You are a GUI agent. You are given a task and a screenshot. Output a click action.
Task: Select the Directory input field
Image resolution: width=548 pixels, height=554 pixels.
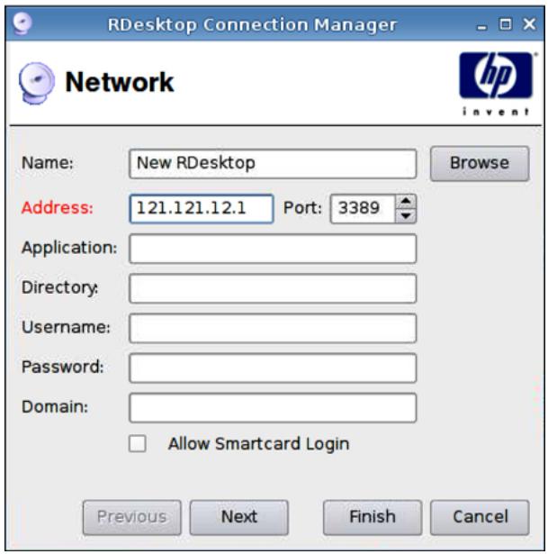(273, 288)
